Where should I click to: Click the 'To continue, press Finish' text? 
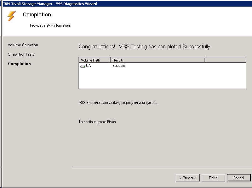[x=97, y=122]
